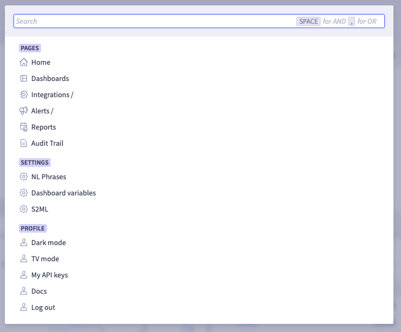
Task: Expand the Alerts / entry
Action: 42,111
